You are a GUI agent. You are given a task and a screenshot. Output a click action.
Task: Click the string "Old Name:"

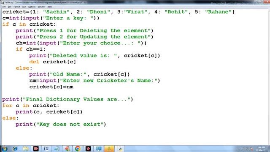click(x=68, y=74)
